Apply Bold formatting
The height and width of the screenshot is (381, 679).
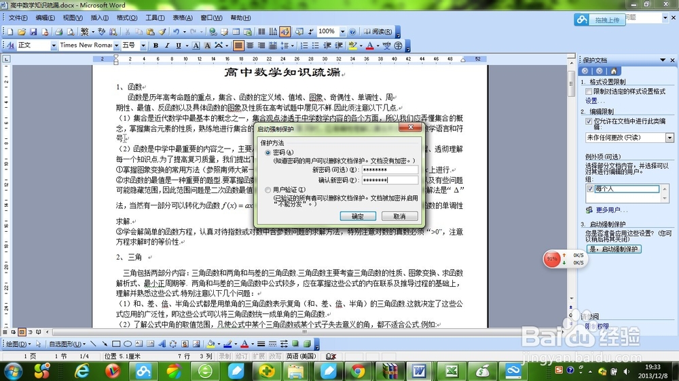pyautogui.click(x=155, y=45)
